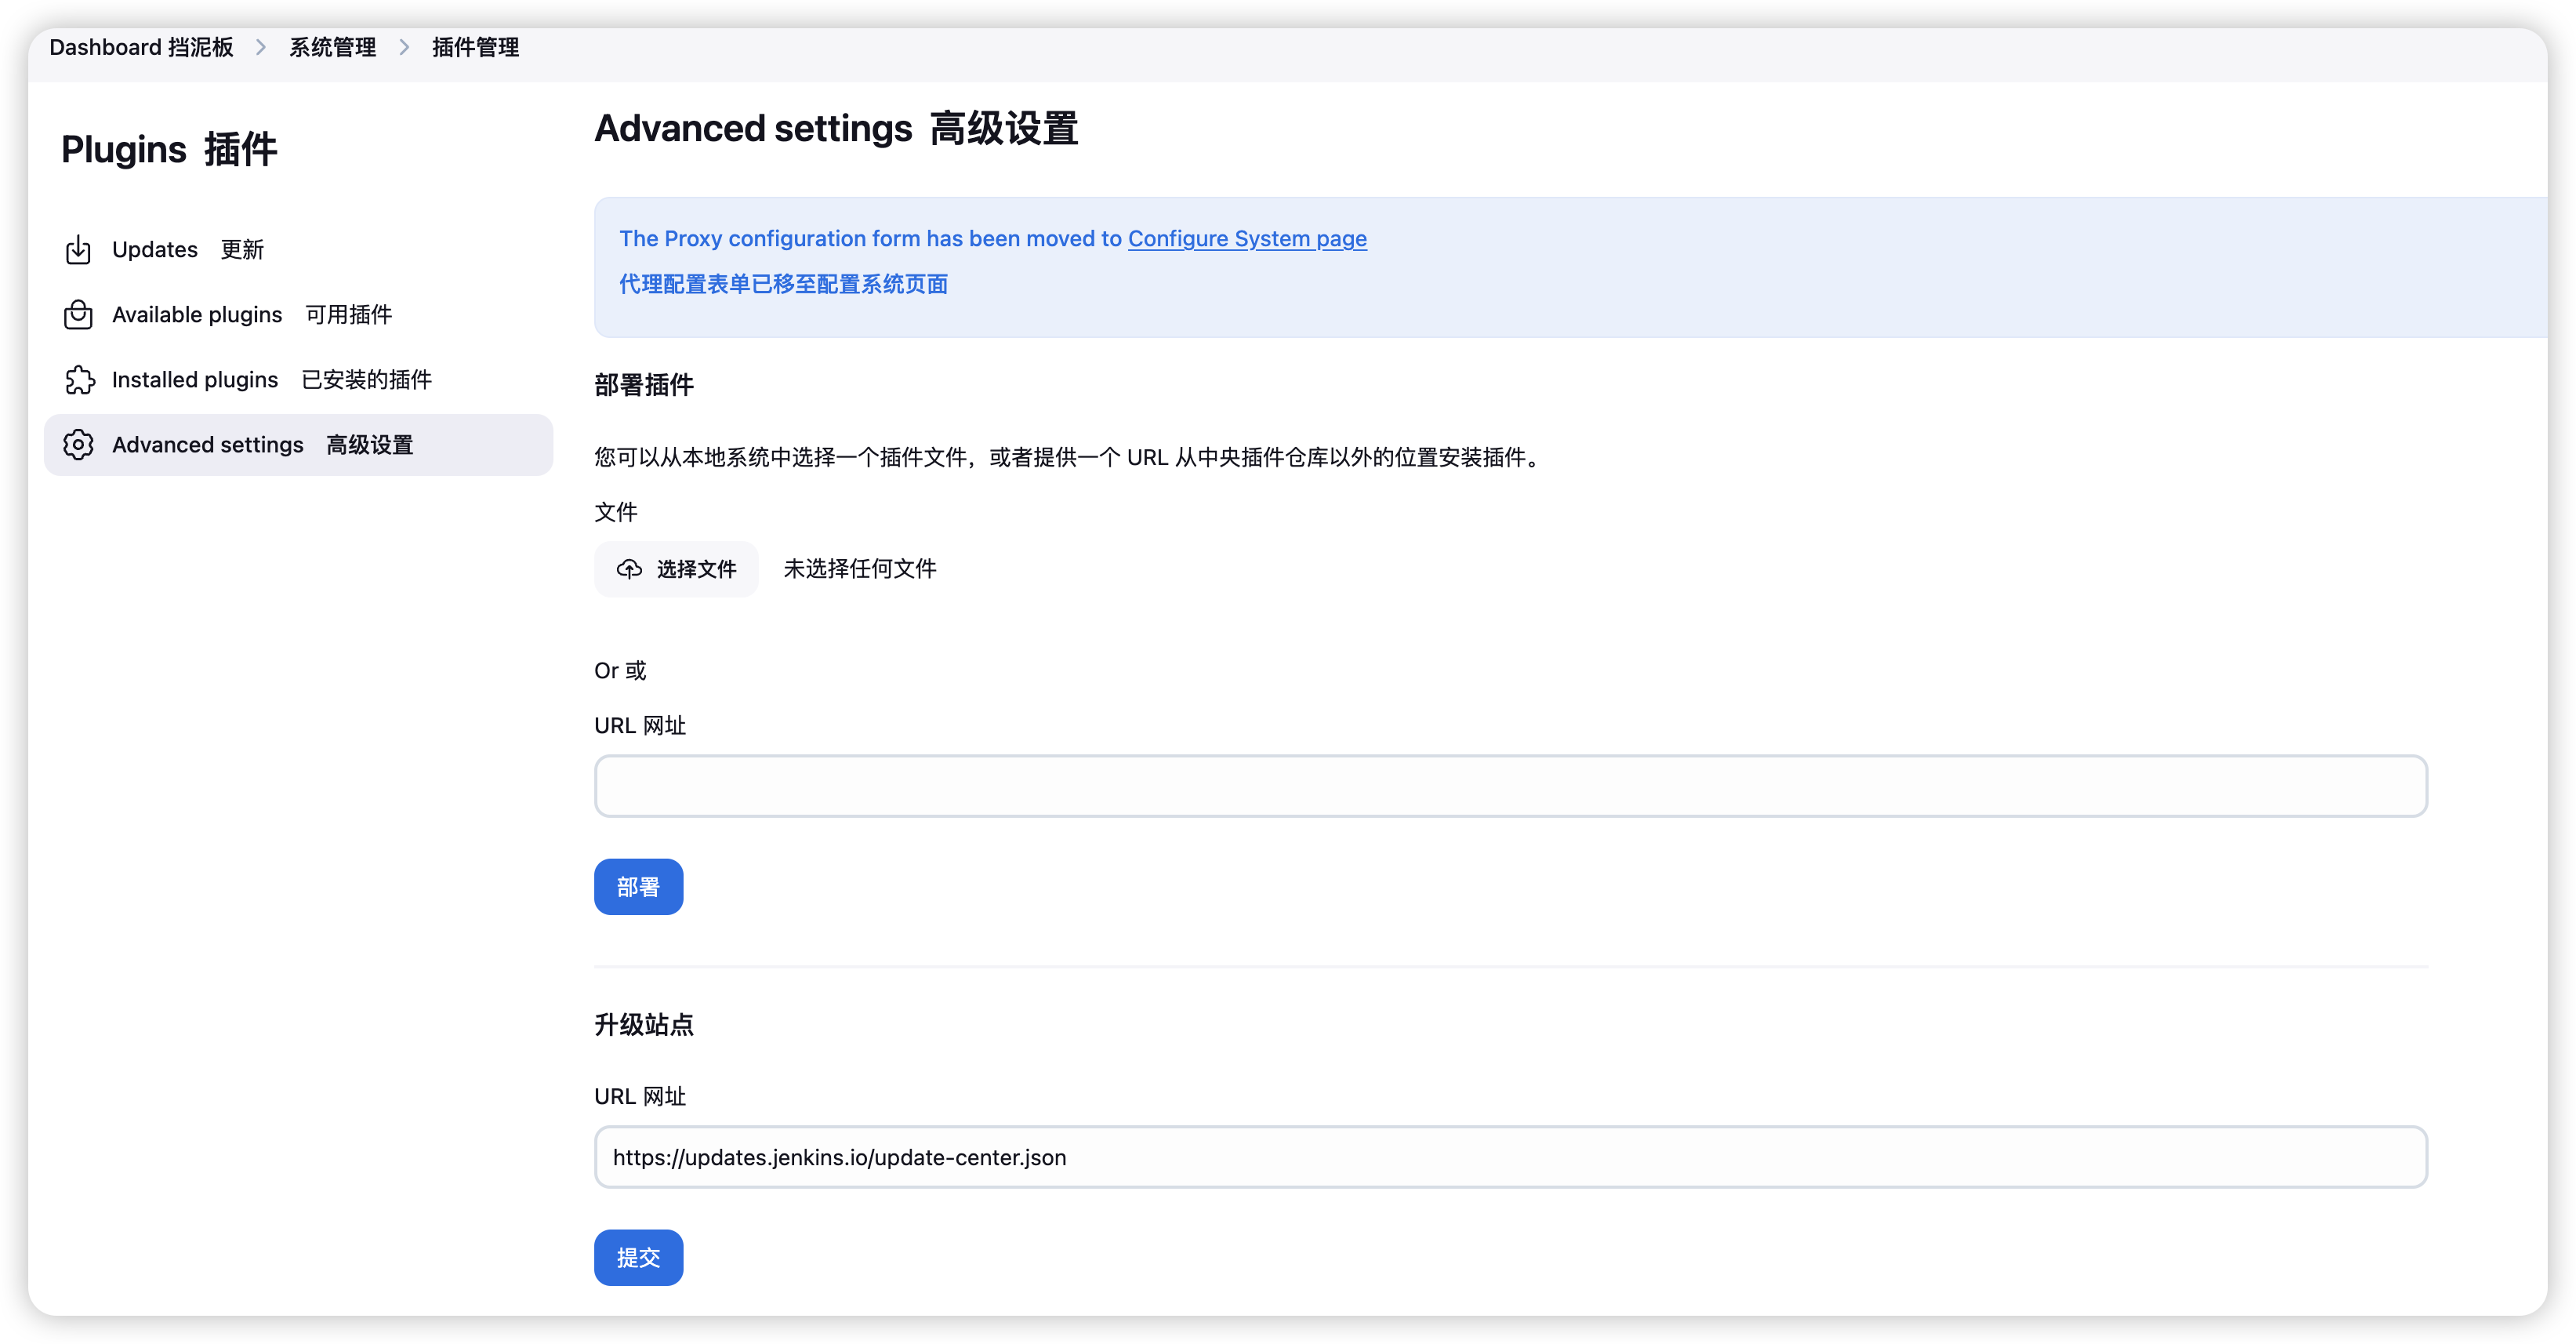
Task: Expand chevron after Dashboard breadcrumb
Action: pos(261,47)
